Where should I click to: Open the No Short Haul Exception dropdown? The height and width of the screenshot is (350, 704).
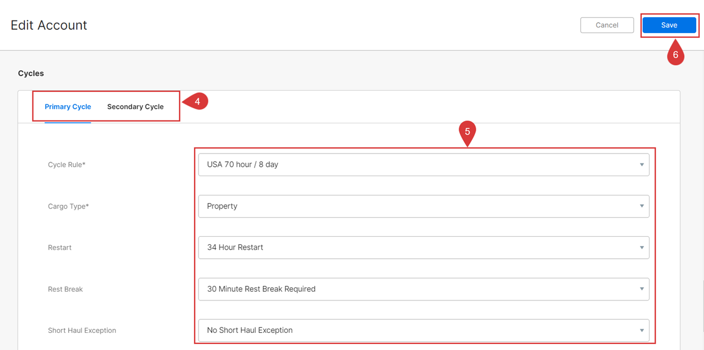click(424, 330)
